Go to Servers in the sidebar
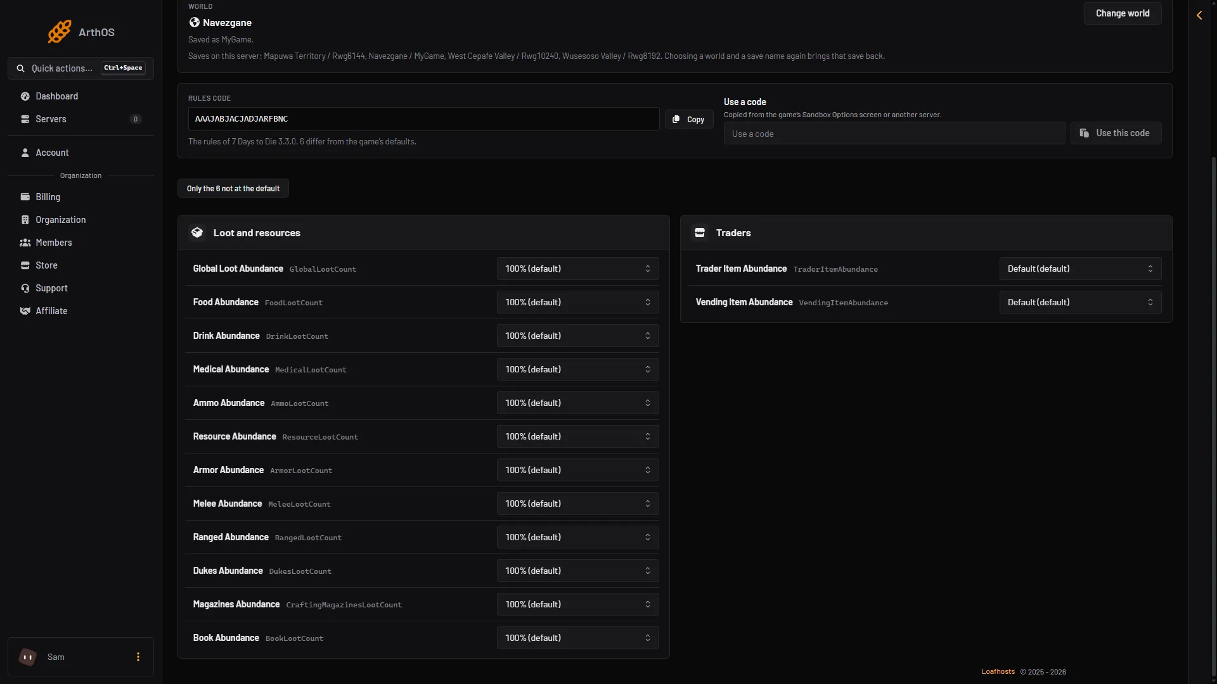 point(80,119)
